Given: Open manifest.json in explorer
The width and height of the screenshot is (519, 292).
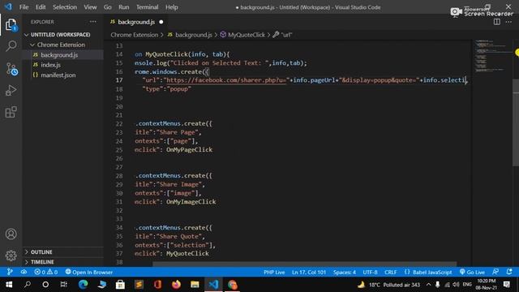Looking at the screenshot, I should coord(58,75).
